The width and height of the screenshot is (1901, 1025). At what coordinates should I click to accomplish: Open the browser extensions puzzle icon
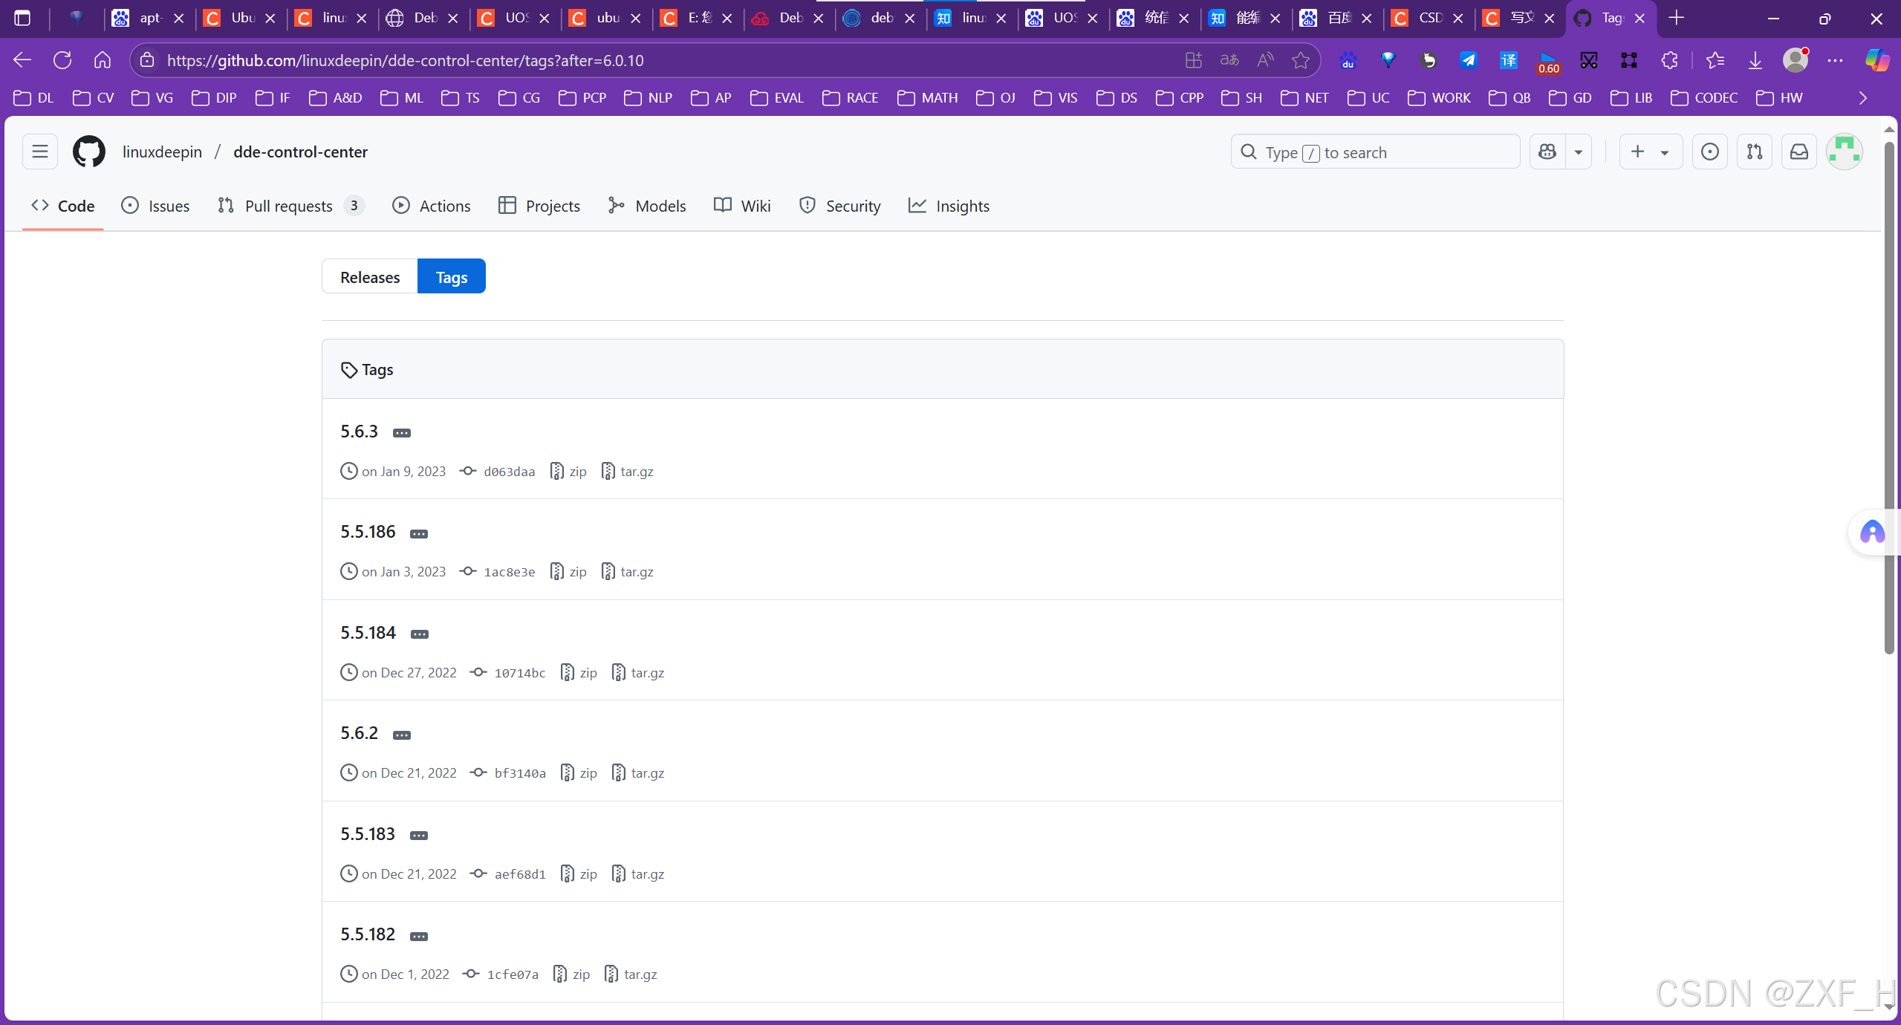(1669, 60)
